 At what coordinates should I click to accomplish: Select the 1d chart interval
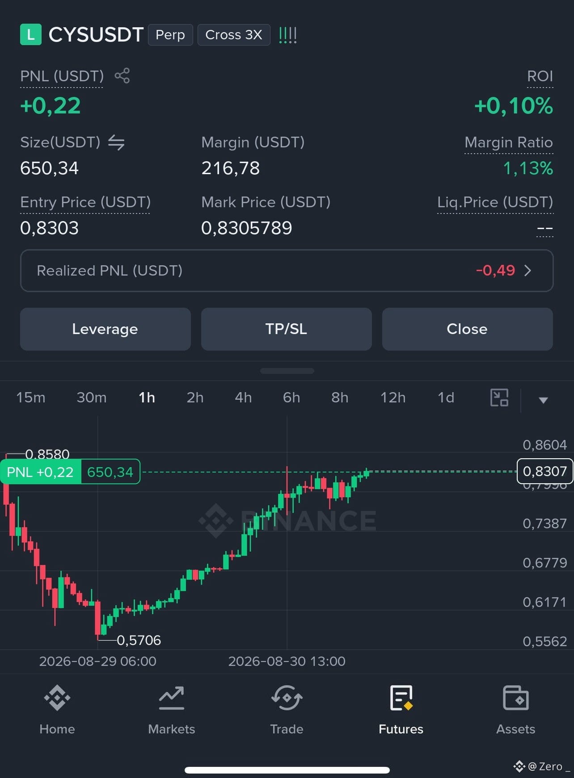(x=446, y=397)
